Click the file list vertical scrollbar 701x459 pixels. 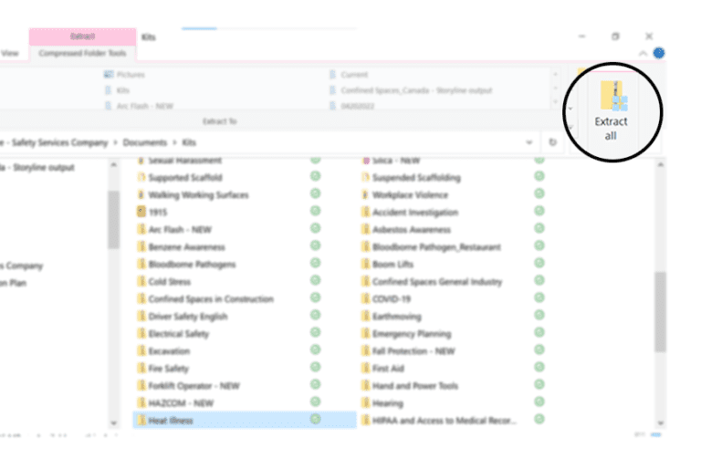point(660,310)
